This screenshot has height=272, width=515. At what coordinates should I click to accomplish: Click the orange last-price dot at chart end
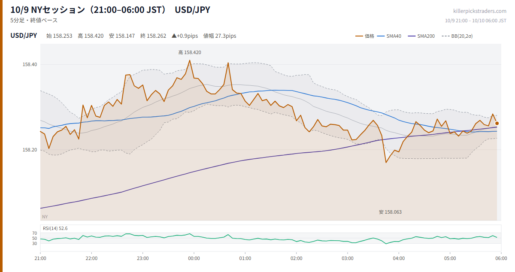497,123
